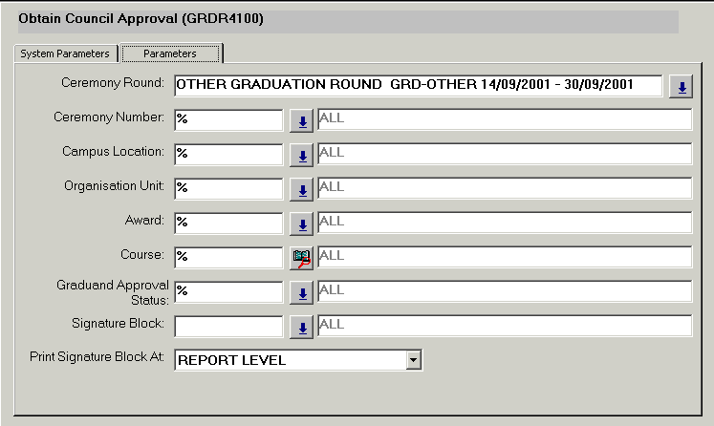Viewport: 714px width, 426px height.
Task: Open Campus Location lookup arrow button
Action: (301, 155)
